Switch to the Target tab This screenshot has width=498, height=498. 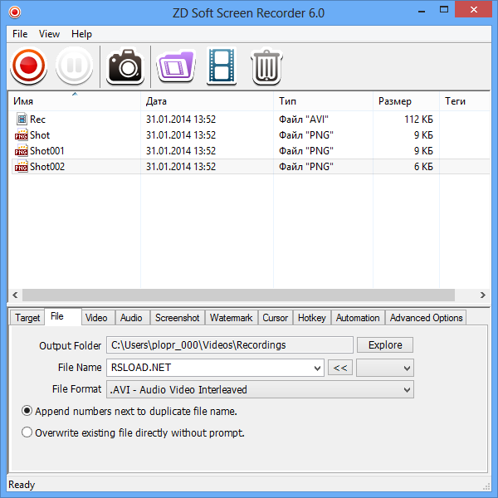[27, 318]
